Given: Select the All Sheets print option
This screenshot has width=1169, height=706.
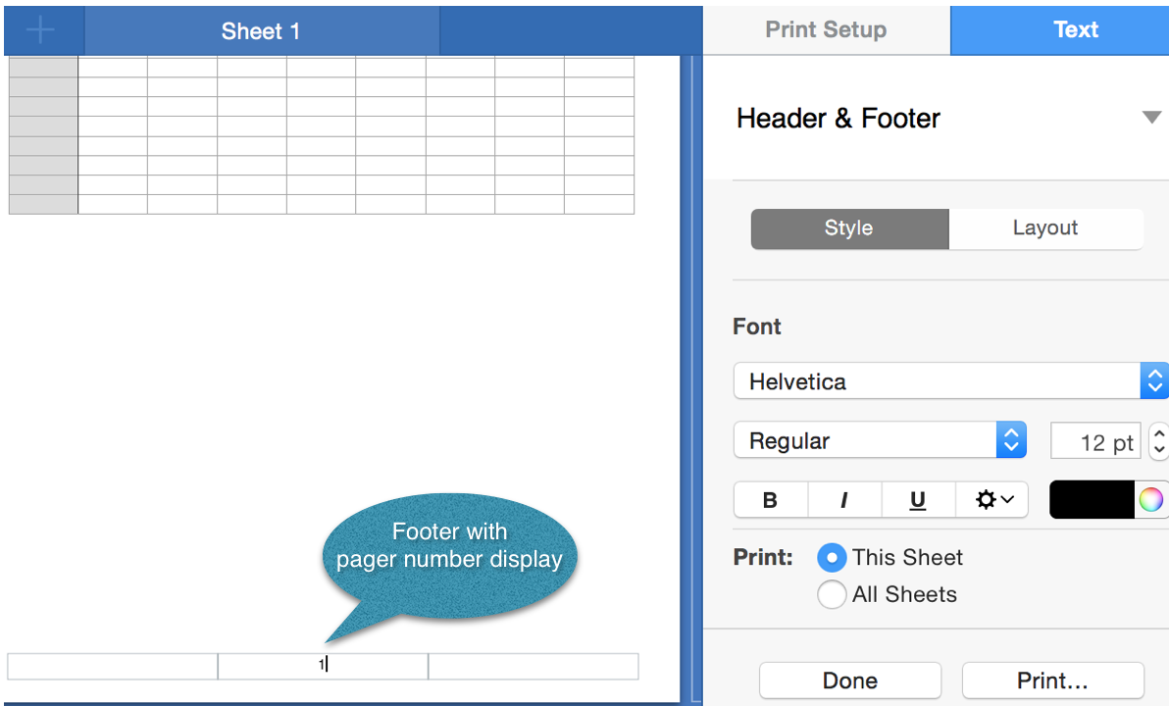Looking at the screenshot, I should tap(832, 594).
